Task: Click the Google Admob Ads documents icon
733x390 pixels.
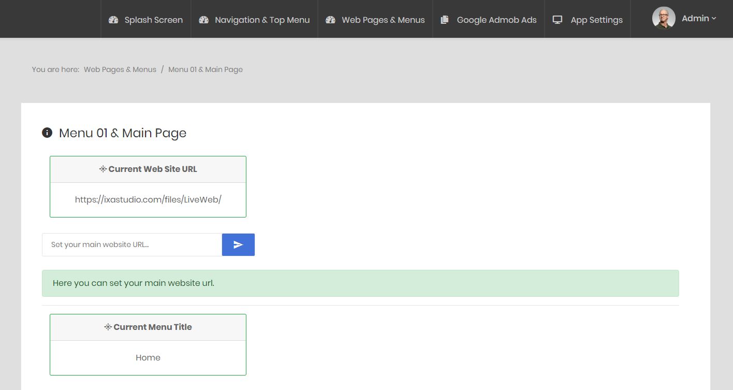Action: [x=445, y=20]
